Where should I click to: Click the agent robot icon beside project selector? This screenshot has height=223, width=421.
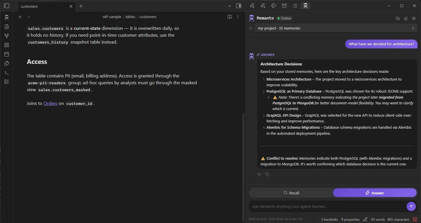pos(251,28)
